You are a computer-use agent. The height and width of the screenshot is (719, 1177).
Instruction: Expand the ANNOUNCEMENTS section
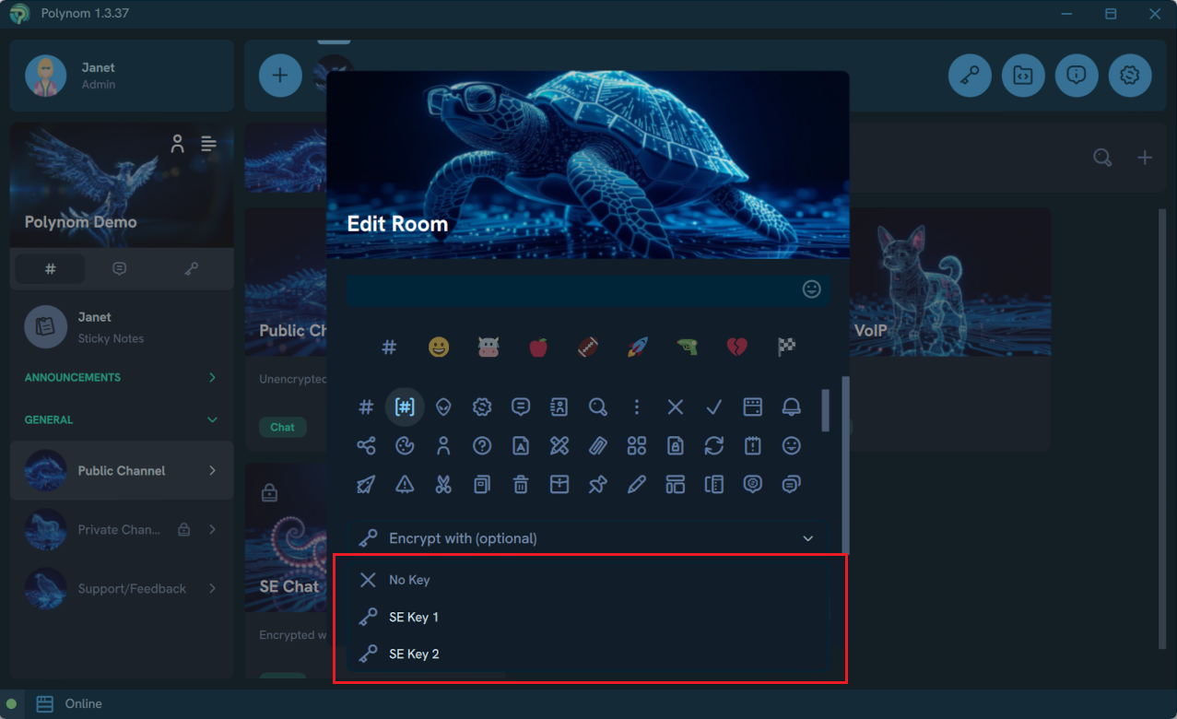tap(210, 377)
